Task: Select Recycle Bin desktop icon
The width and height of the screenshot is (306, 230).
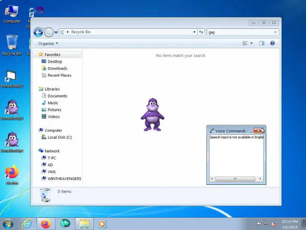Action: coord(12,46)
